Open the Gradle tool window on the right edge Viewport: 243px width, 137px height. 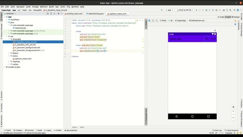click(241, 17)
